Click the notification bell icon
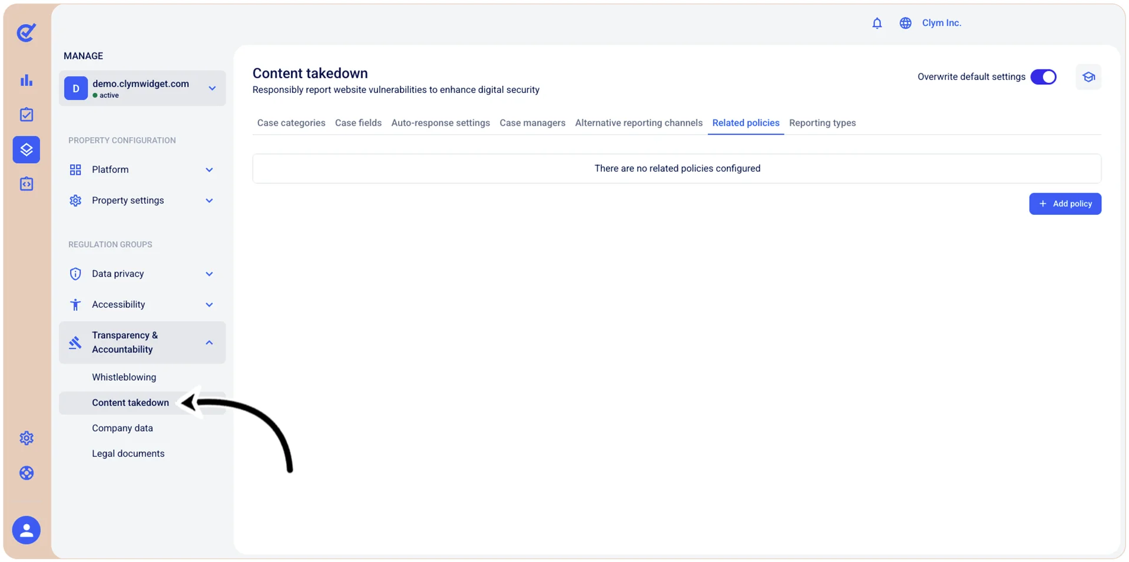This screenshot has width=1129, height=562. [877, 23]
